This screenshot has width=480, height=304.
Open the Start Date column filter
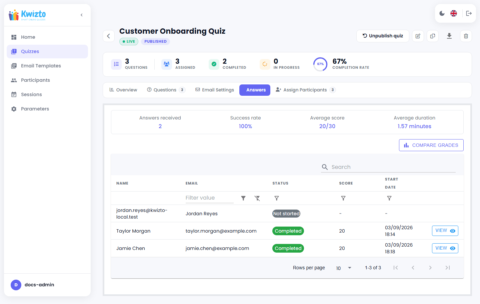[x=389, y=198]
